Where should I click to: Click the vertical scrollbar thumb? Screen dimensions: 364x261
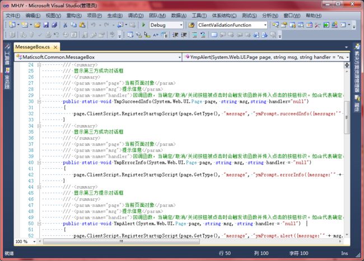(347, 117)
